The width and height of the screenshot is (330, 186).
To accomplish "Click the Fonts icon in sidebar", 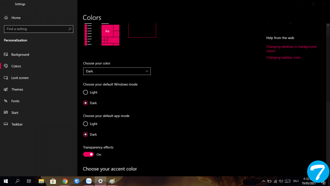I will 6,101.
